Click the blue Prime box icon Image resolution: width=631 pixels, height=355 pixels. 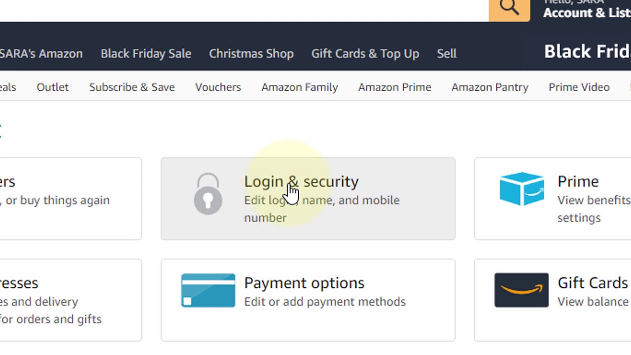(522, 188)
